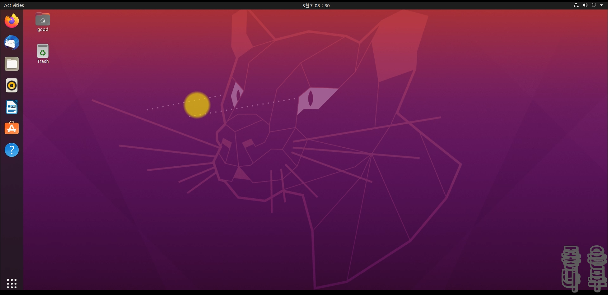Open Firefox from the dock
This screenshot has height=295, width=608.
(x=12, y=21)
